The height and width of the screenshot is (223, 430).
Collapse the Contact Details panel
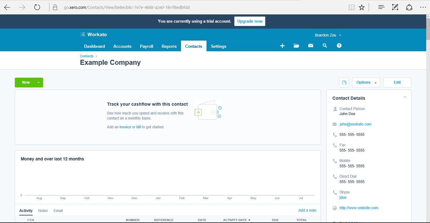[405, 97]
